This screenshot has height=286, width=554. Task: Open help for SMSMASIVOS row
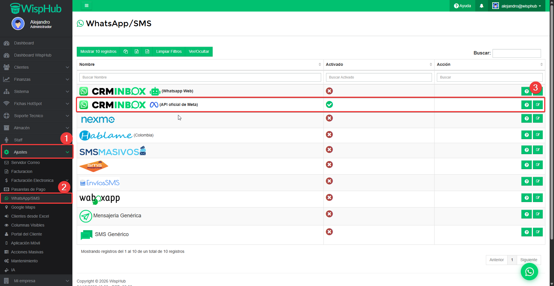coord(527,150)
